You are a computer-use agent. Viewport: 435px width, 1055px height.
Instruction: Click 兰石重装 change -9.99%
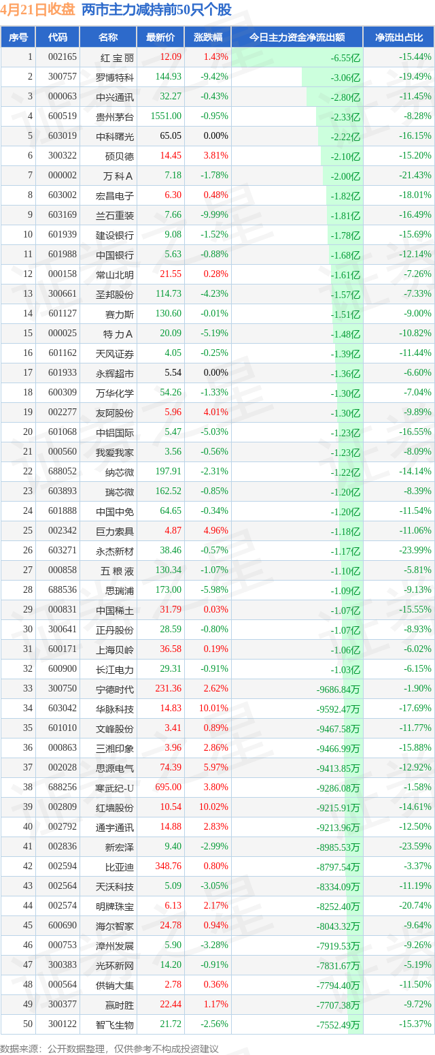click(215, 215)
